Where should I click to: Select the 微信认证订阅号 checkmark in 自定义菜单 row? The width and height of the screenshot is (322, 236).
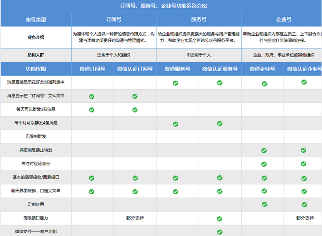[x=135, y=192]
